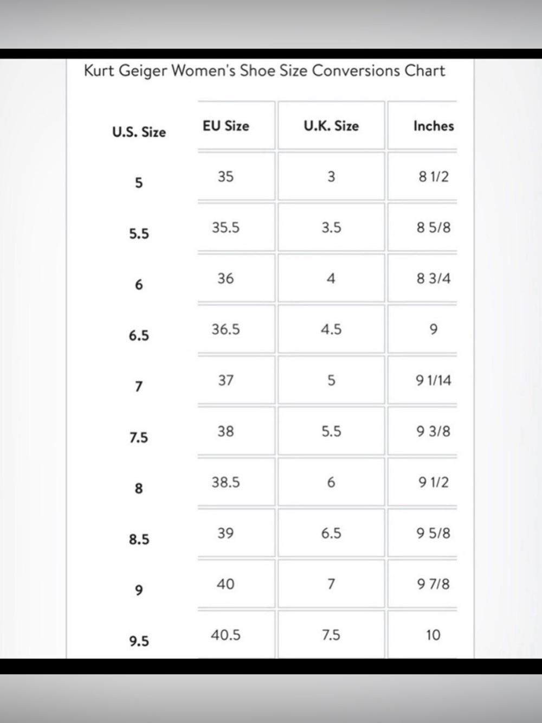Select U.K. size 6.5 cell

pos(331,533)
